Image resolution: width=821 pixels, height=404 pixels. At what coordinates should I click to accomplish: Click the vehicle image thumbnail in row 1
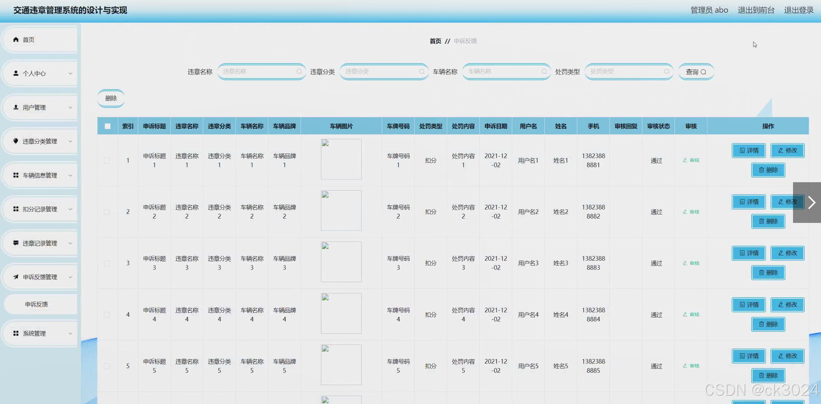[341, 159]
